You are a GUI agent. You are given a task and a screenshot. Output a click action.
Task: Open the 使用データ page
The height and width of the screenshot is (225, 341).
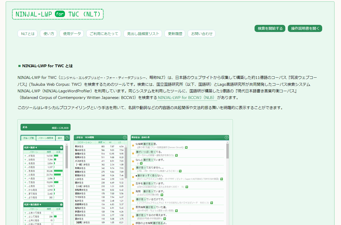coord(72,34)
